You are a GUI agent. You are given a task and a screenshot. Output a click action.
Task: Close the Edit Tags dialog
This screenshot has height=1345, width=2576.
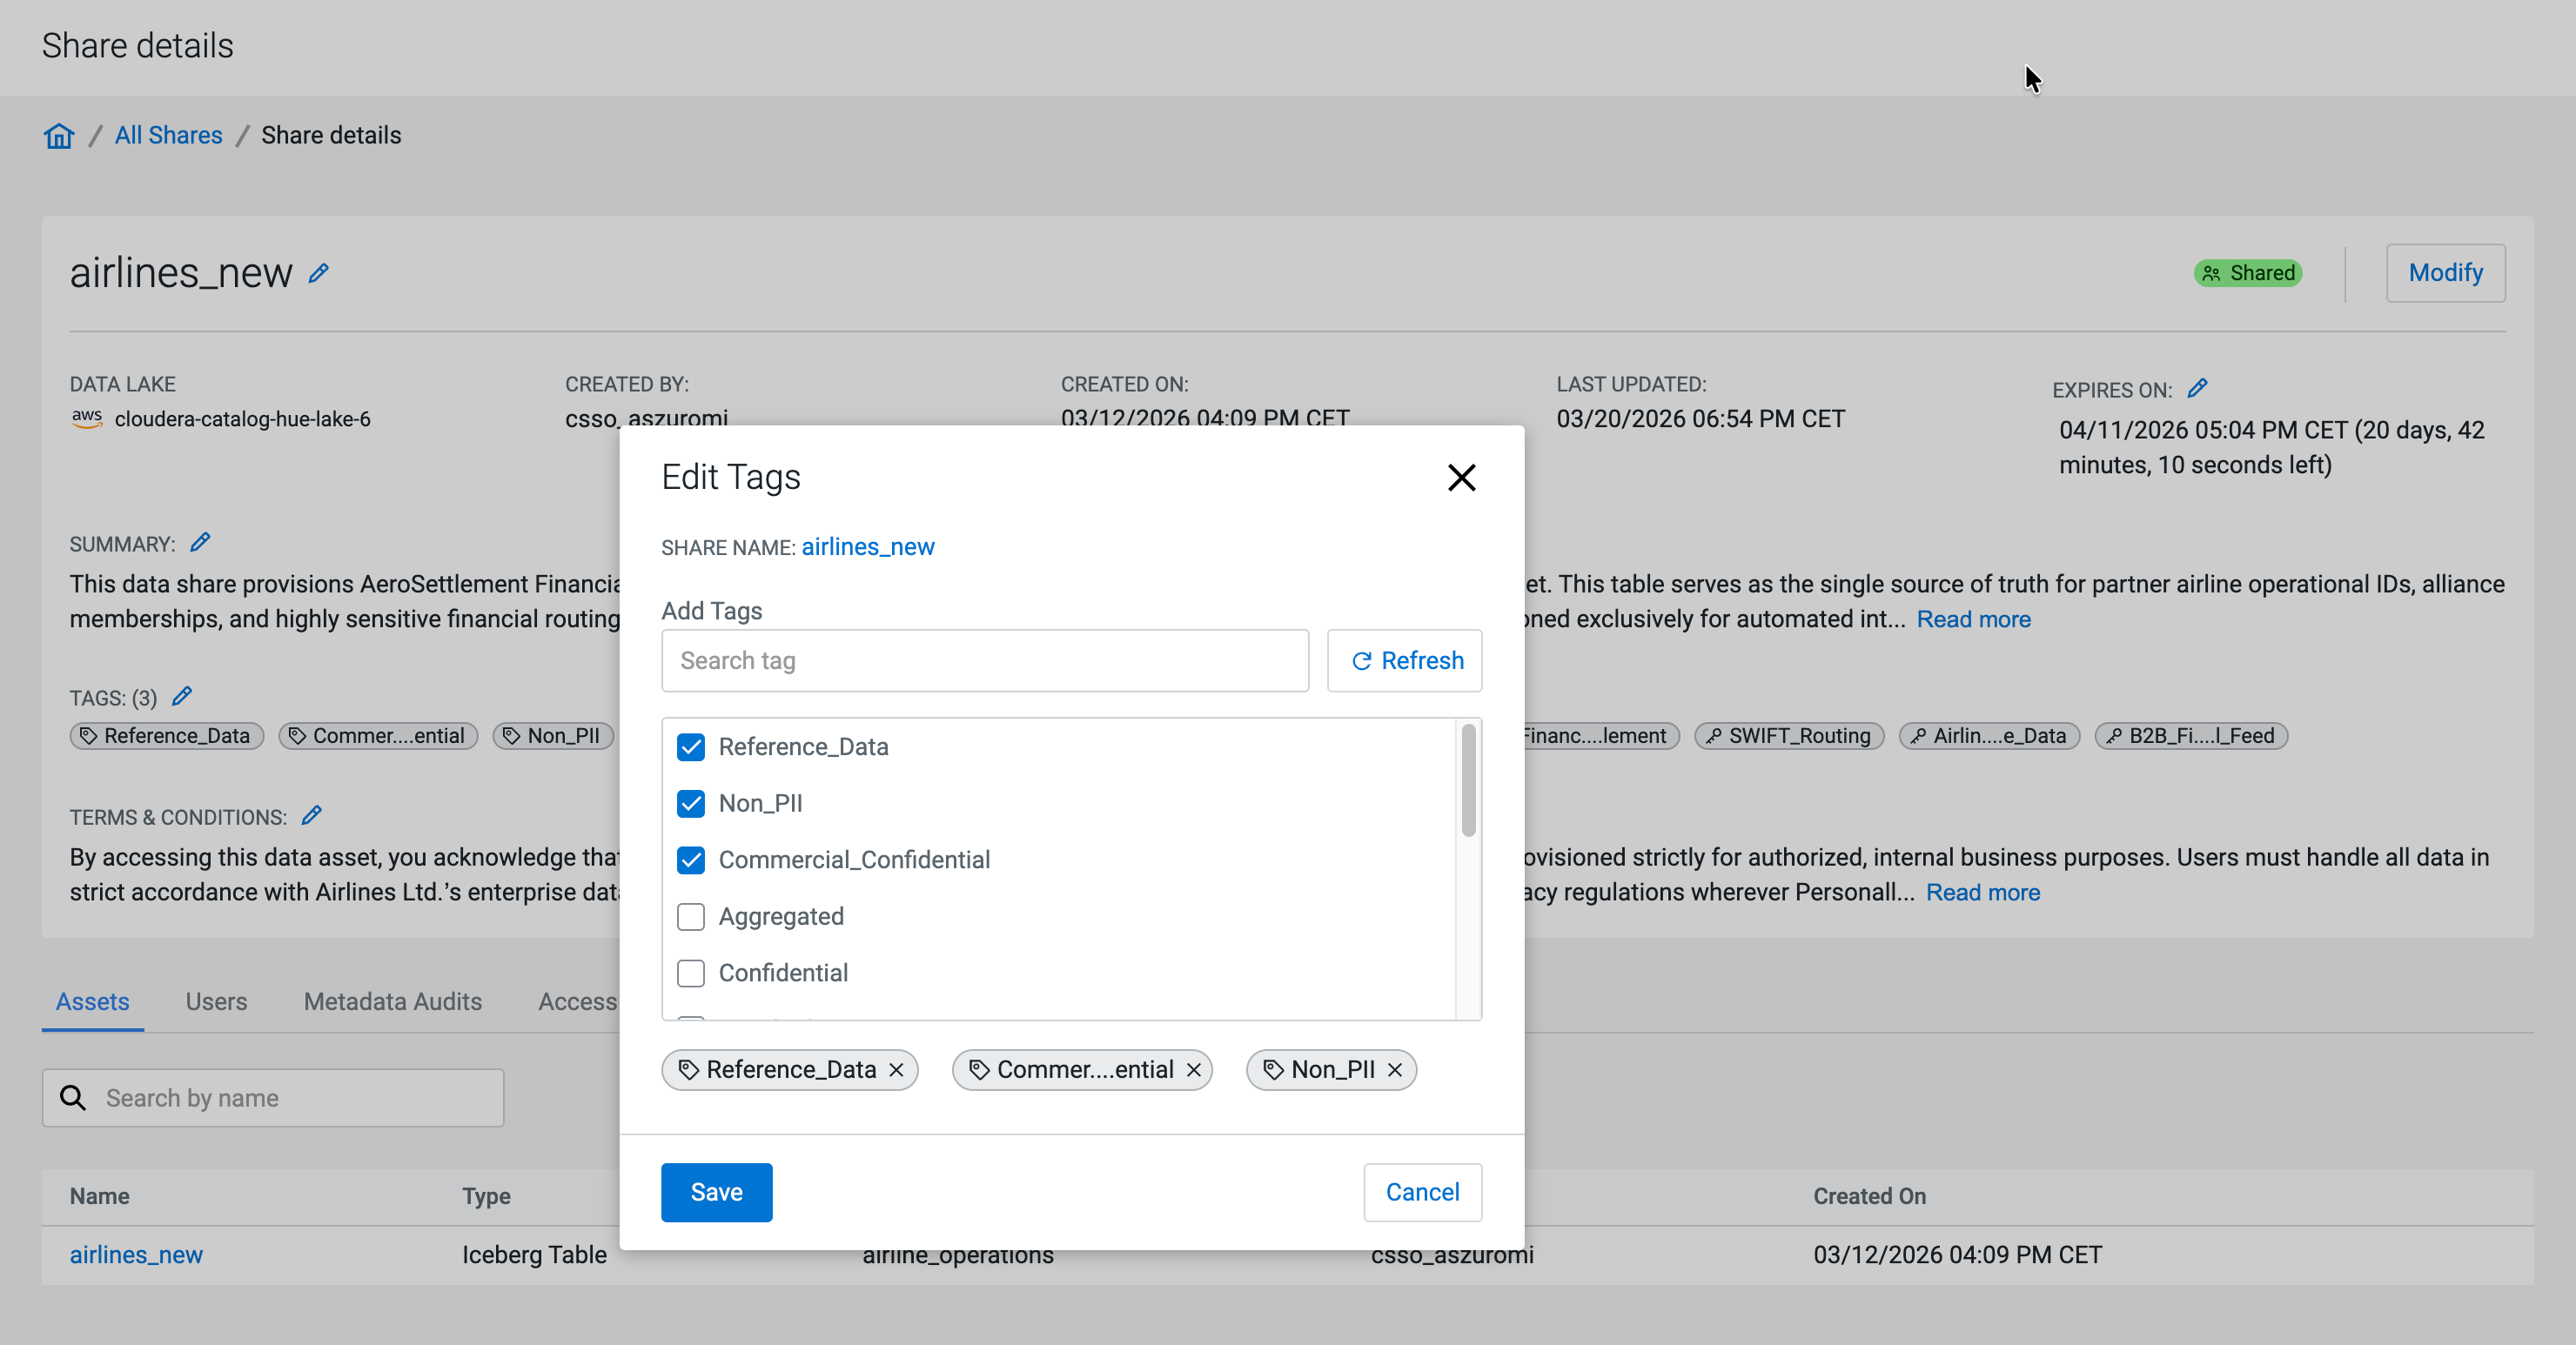coord(1461,478)
